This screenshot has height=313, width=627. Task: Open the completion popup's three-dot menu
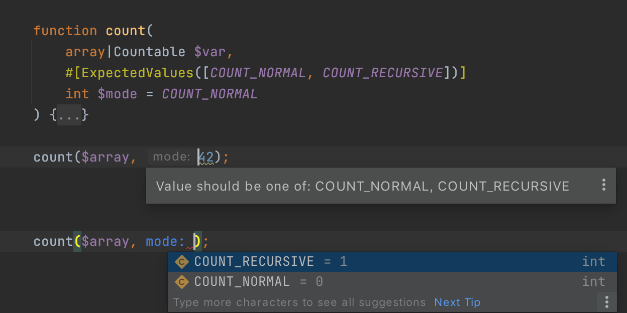[607, 302]
